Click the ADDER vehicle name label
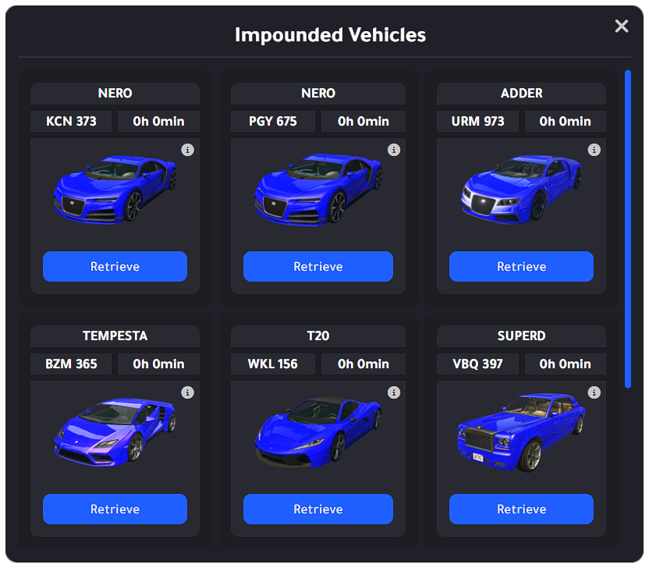The height and width of the screenshot is (568, 649). [x=522, y=93]
